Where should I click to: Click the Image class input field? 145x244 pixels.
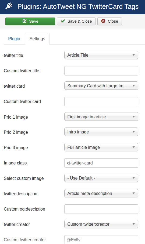point(101,163)
